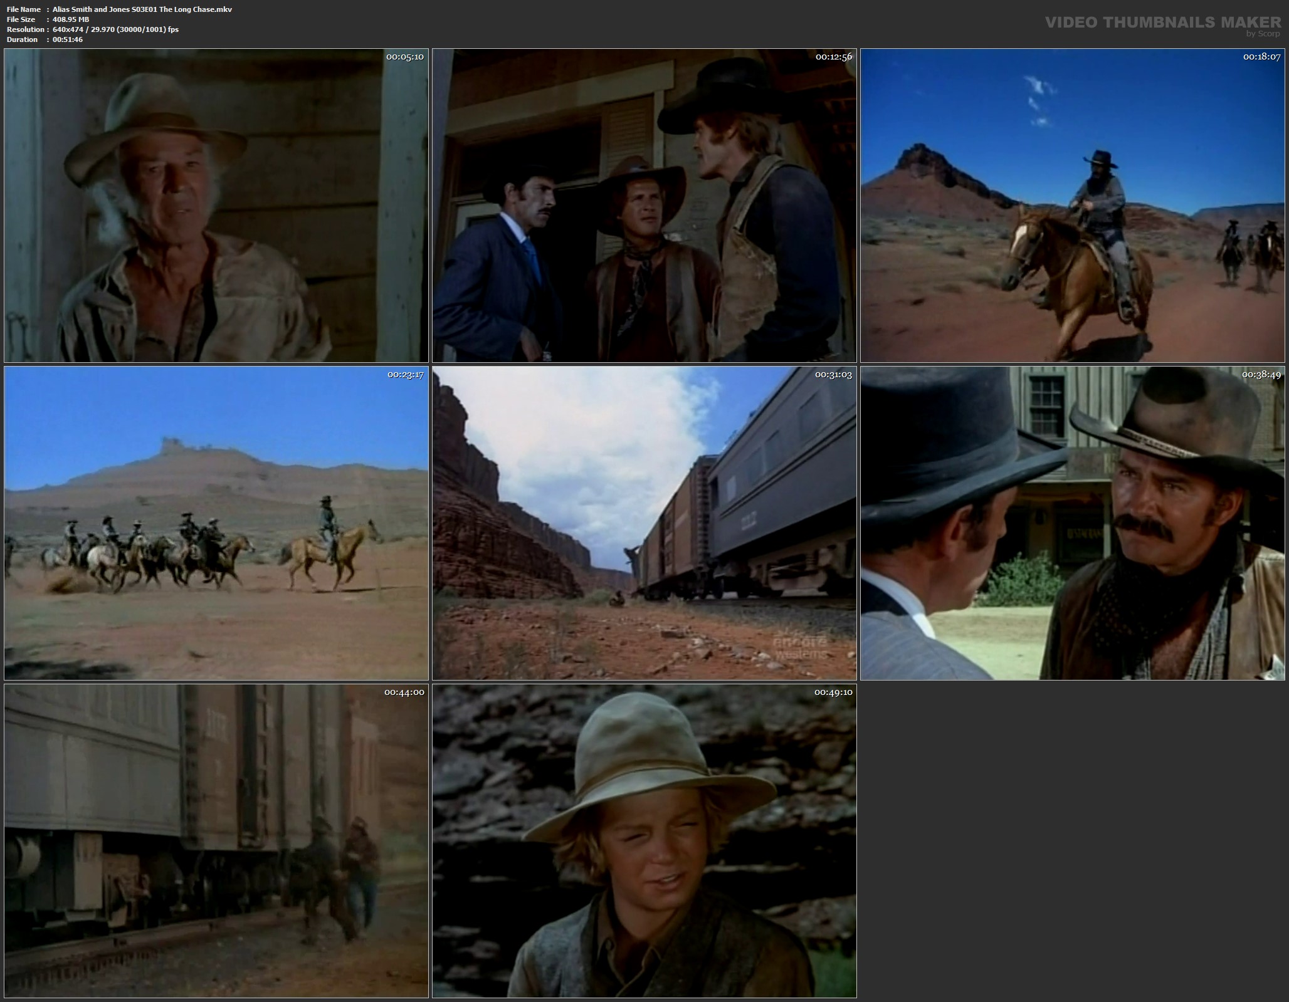
Task: Click the encore westerns logo in the train frame
Action: (x=799, y=647)
